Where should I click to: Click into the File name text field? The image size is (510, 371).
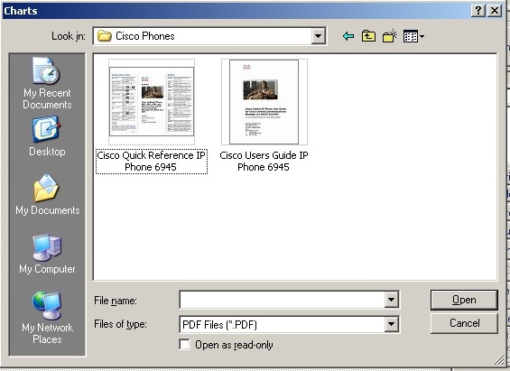tap(282, 300)
